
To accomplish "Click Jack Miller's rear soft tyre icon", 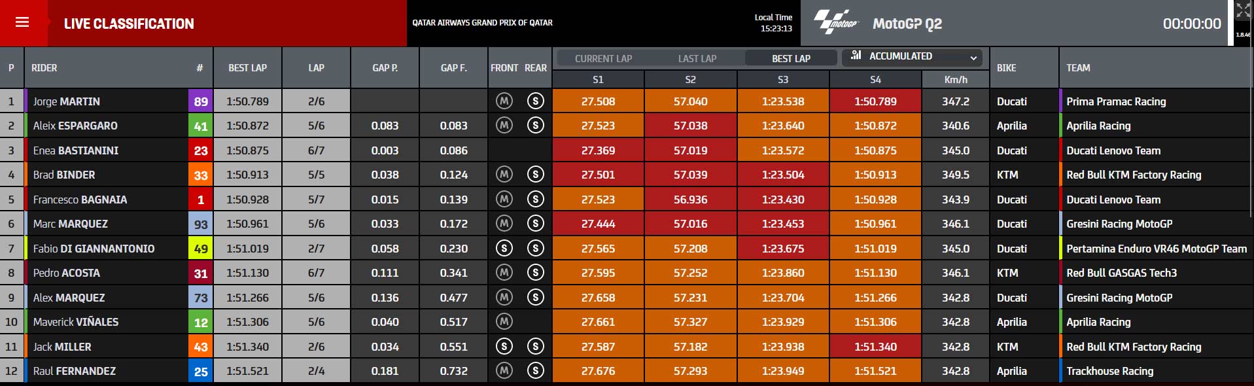I will tap(535, 347).
